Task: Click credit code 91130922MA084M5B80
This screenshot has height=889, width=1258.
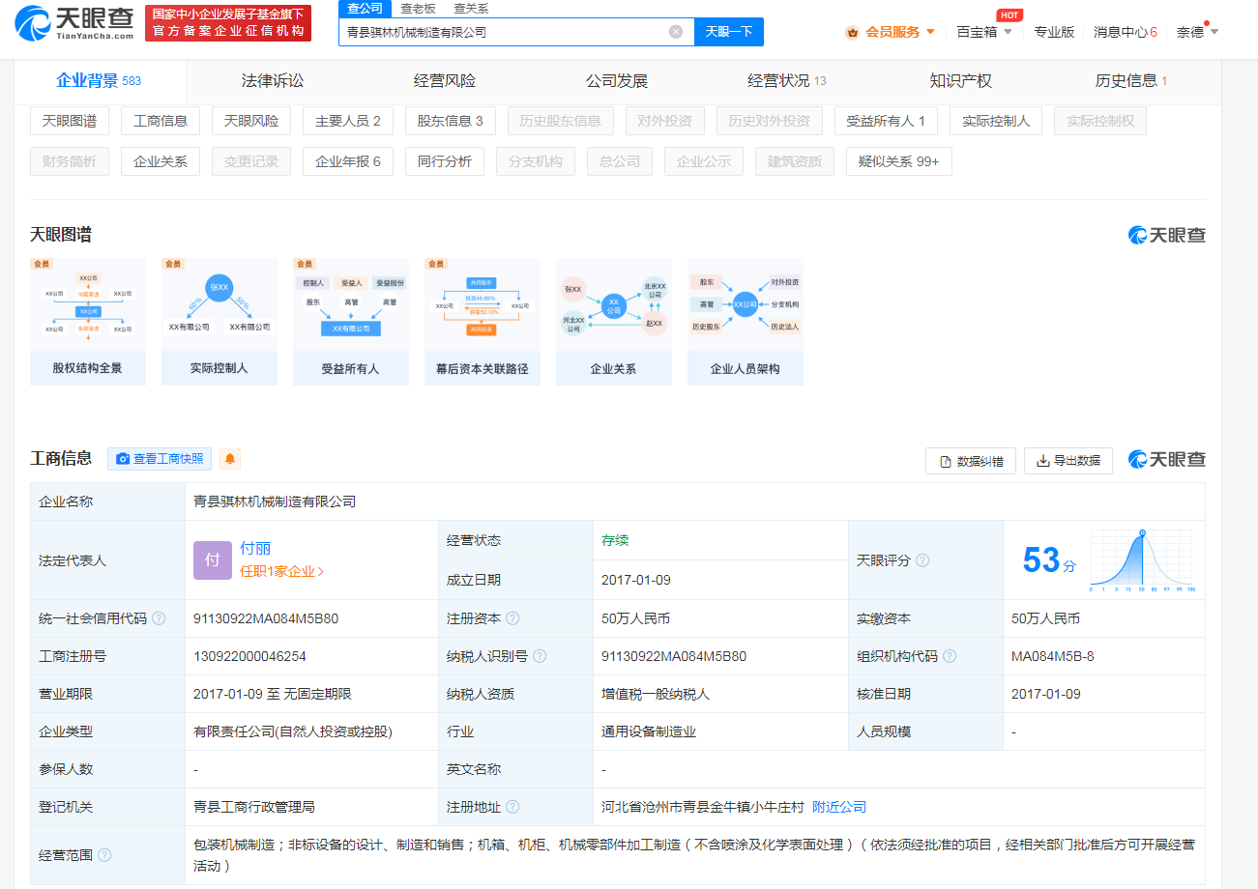Action: (x=266, y=618)
